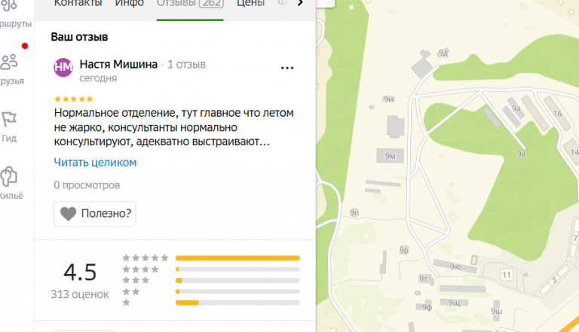Open the Friends sidebar icon
The height and width of the screenshot is (332, 579).
click(9, 62)
